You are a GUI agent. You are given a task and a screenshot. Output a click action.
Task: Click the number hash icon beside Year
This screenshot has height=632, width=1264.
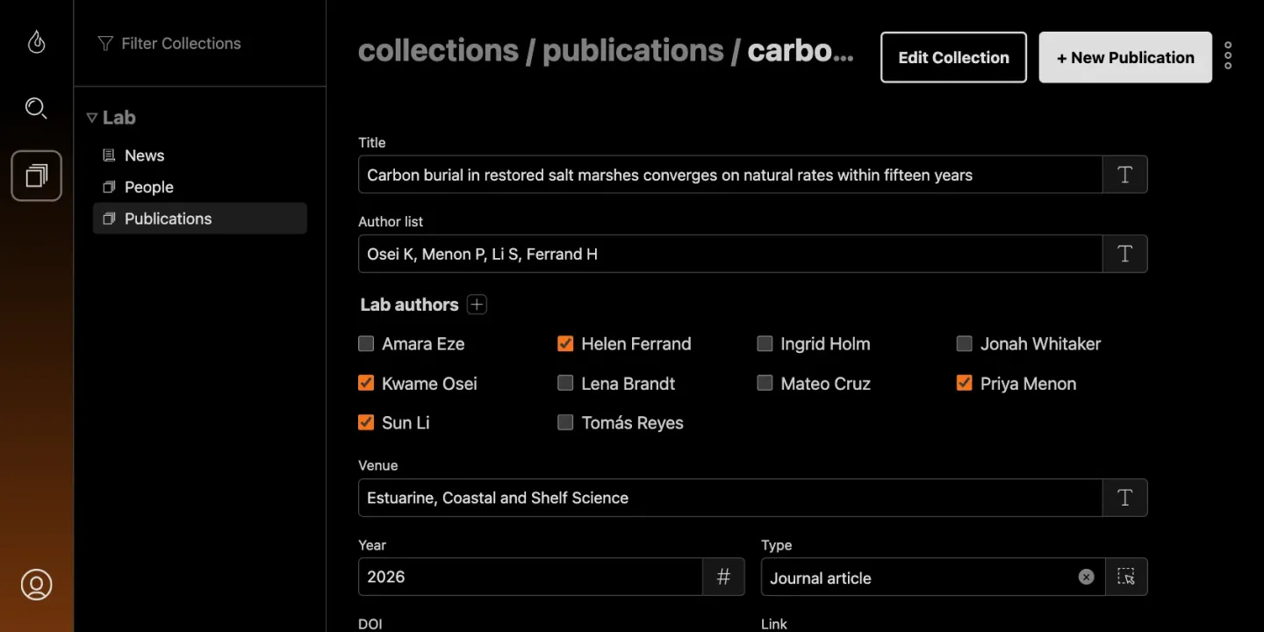pyautogui.click(x=723, y=577)
